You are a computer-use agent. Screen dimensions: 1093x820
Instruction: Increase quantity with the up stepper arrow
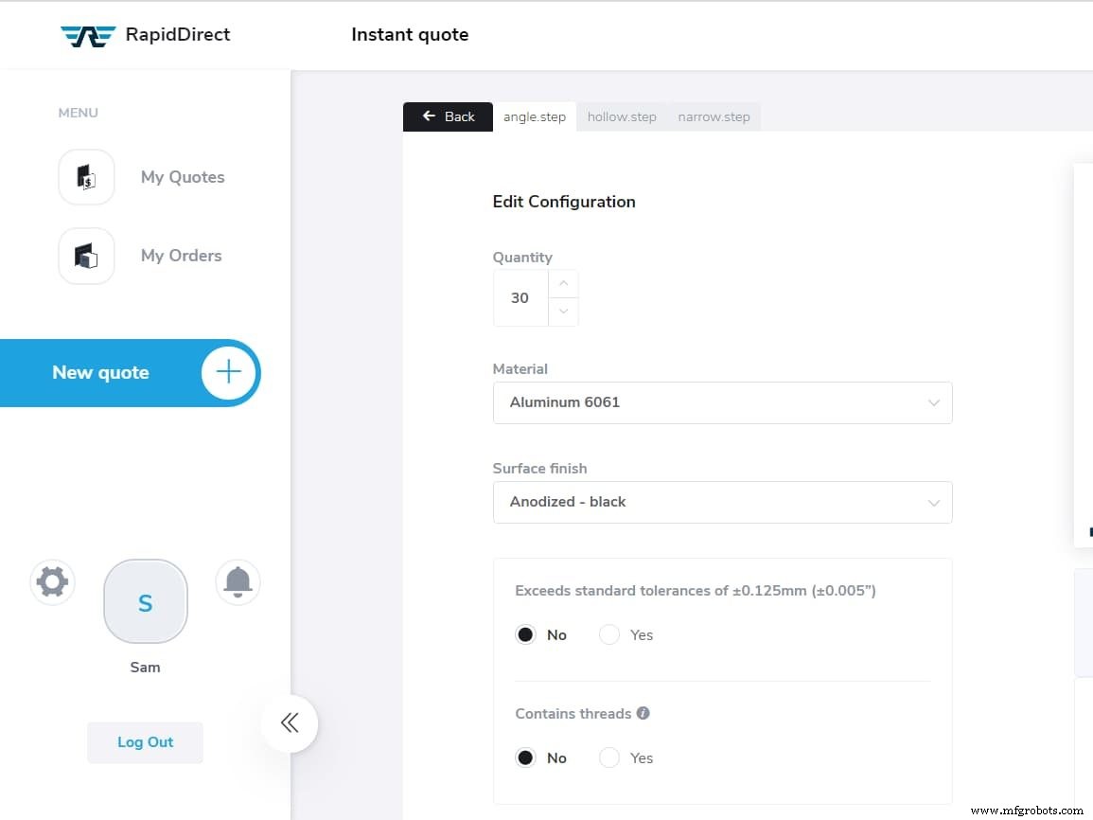pyautogui.click(x=563, y=283)
